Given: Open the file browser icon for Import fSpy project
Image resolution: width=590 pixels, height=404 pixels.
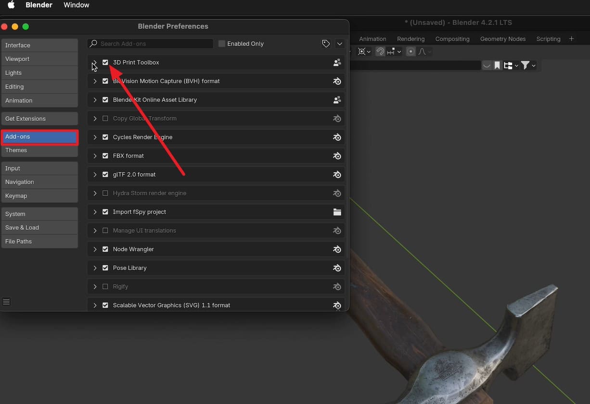Looking at the screenshot, I should [x=337, y=211].
